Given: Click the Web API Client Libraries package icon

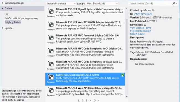Looking at the screenshot, I should coord(51,90).
